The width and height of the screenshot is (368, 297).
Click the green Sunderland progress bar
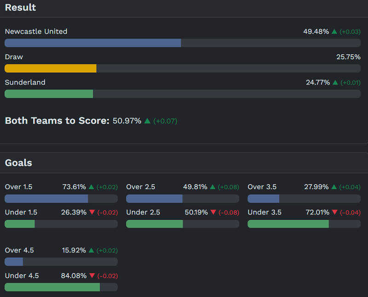click(x=49, y=94)
